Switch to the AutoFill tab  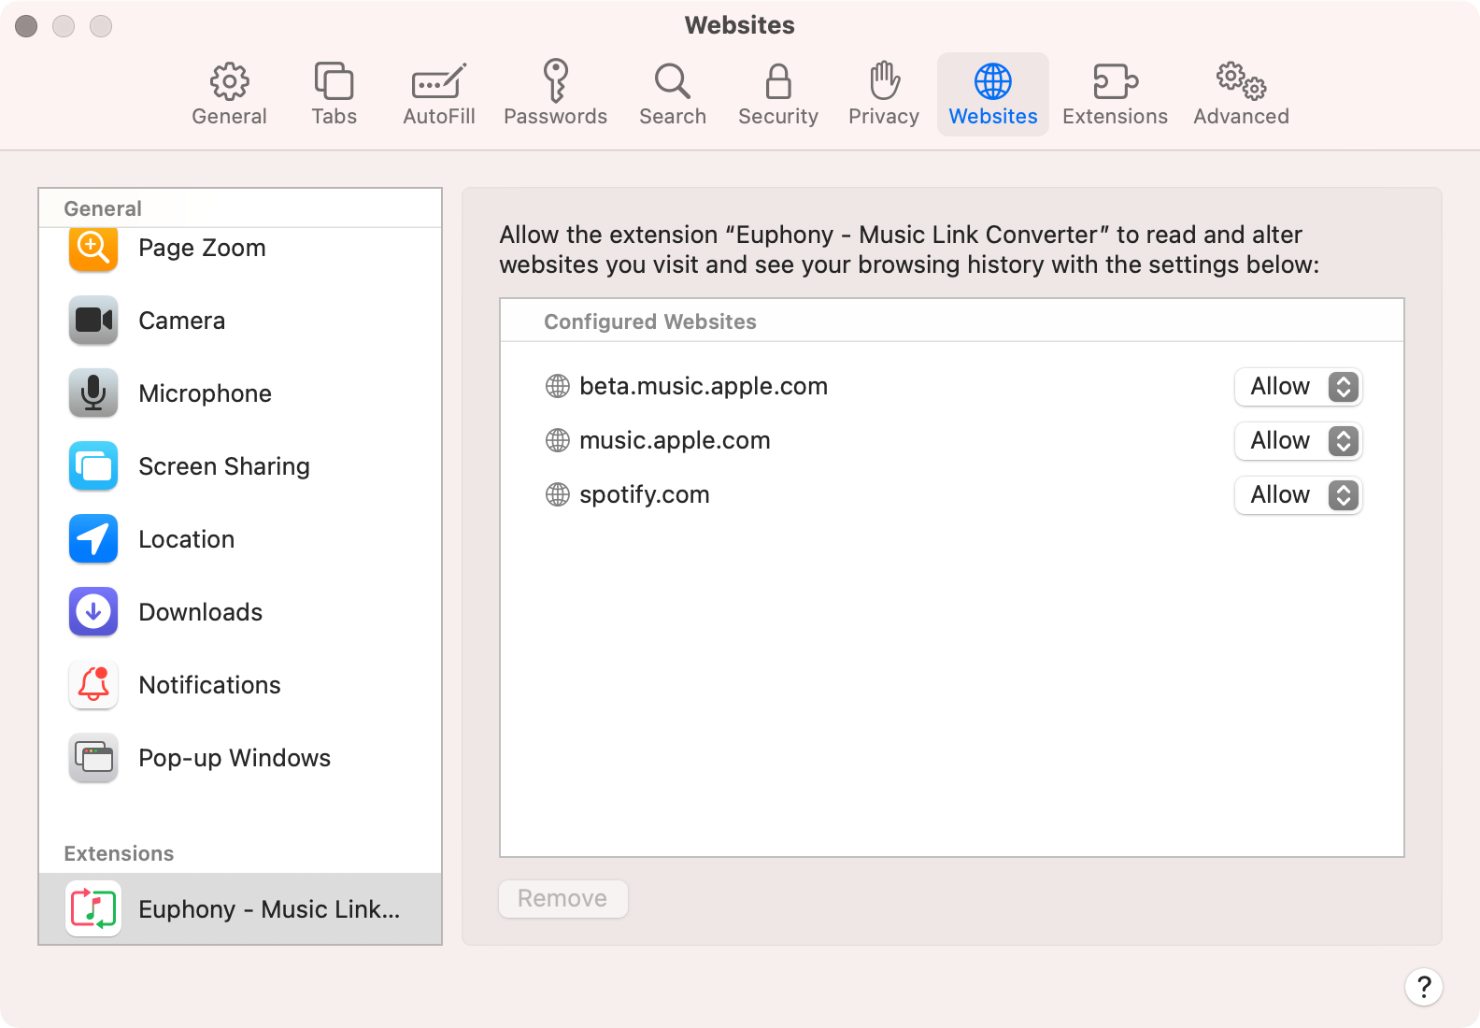(x=438, y=94)
